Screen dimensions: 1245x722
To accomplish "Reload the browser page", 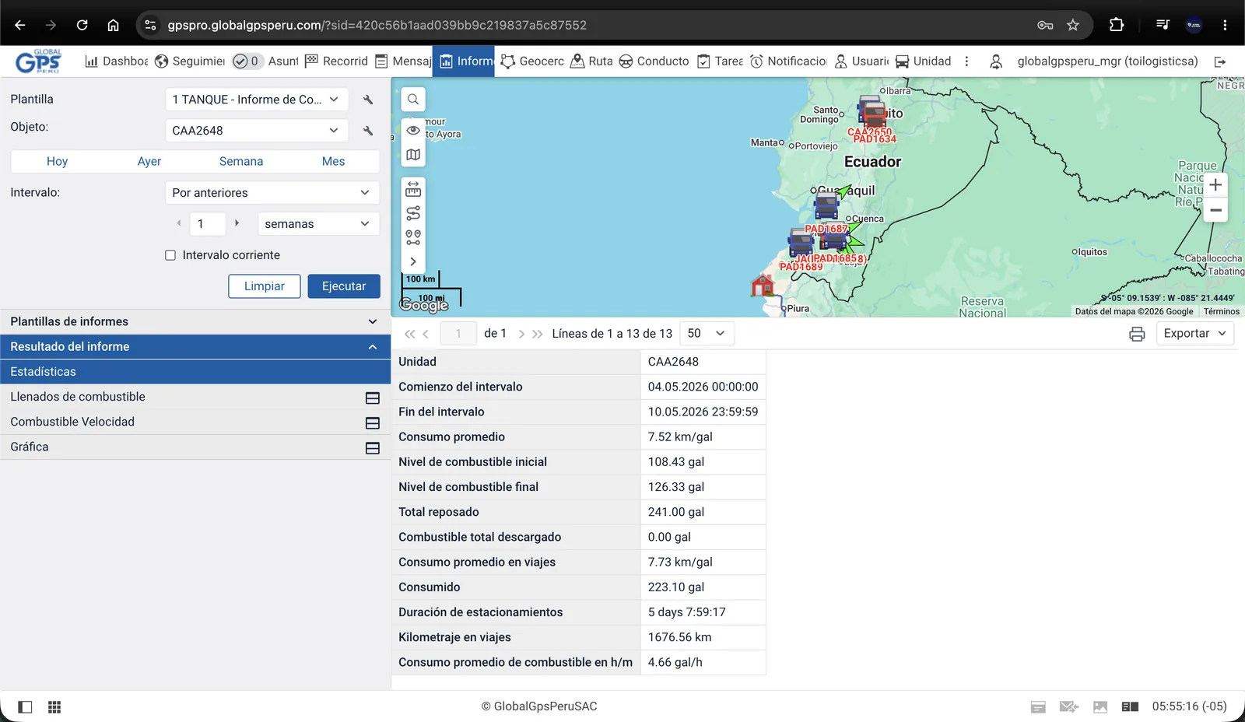I will [82, 25].
